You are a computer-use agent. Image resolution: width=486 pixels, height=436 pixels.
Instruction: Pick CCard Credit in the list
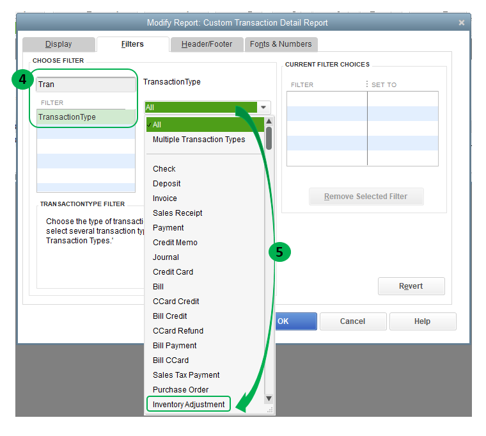(176, 302)
